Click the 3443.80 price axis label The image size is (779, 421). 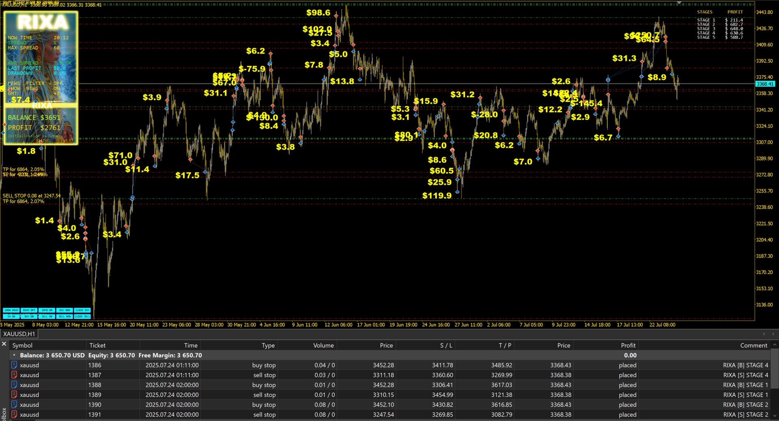pyautogui.click(x=764, y=12)
